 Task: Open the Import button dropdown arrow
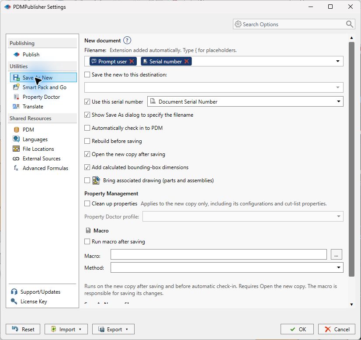pos(80,329)
